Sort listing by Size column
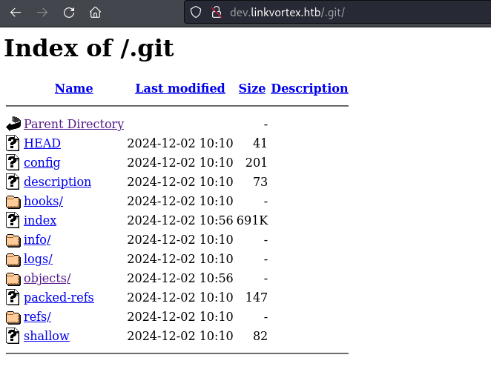This screenshot has height=372, width=491. 251,88
